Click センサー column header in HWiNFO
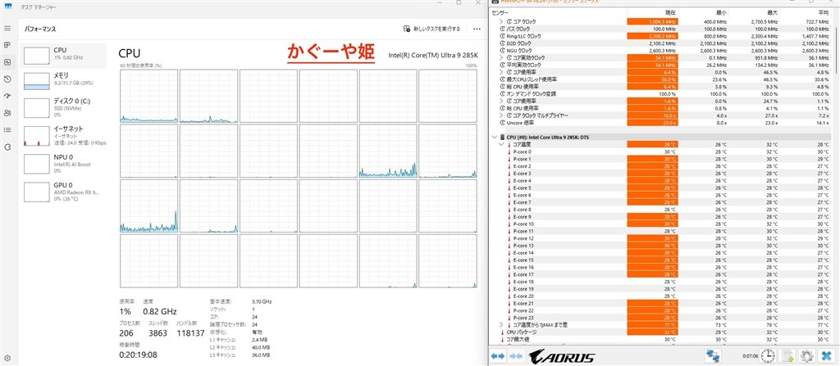 pyautogui.click(x=558, y=11)
